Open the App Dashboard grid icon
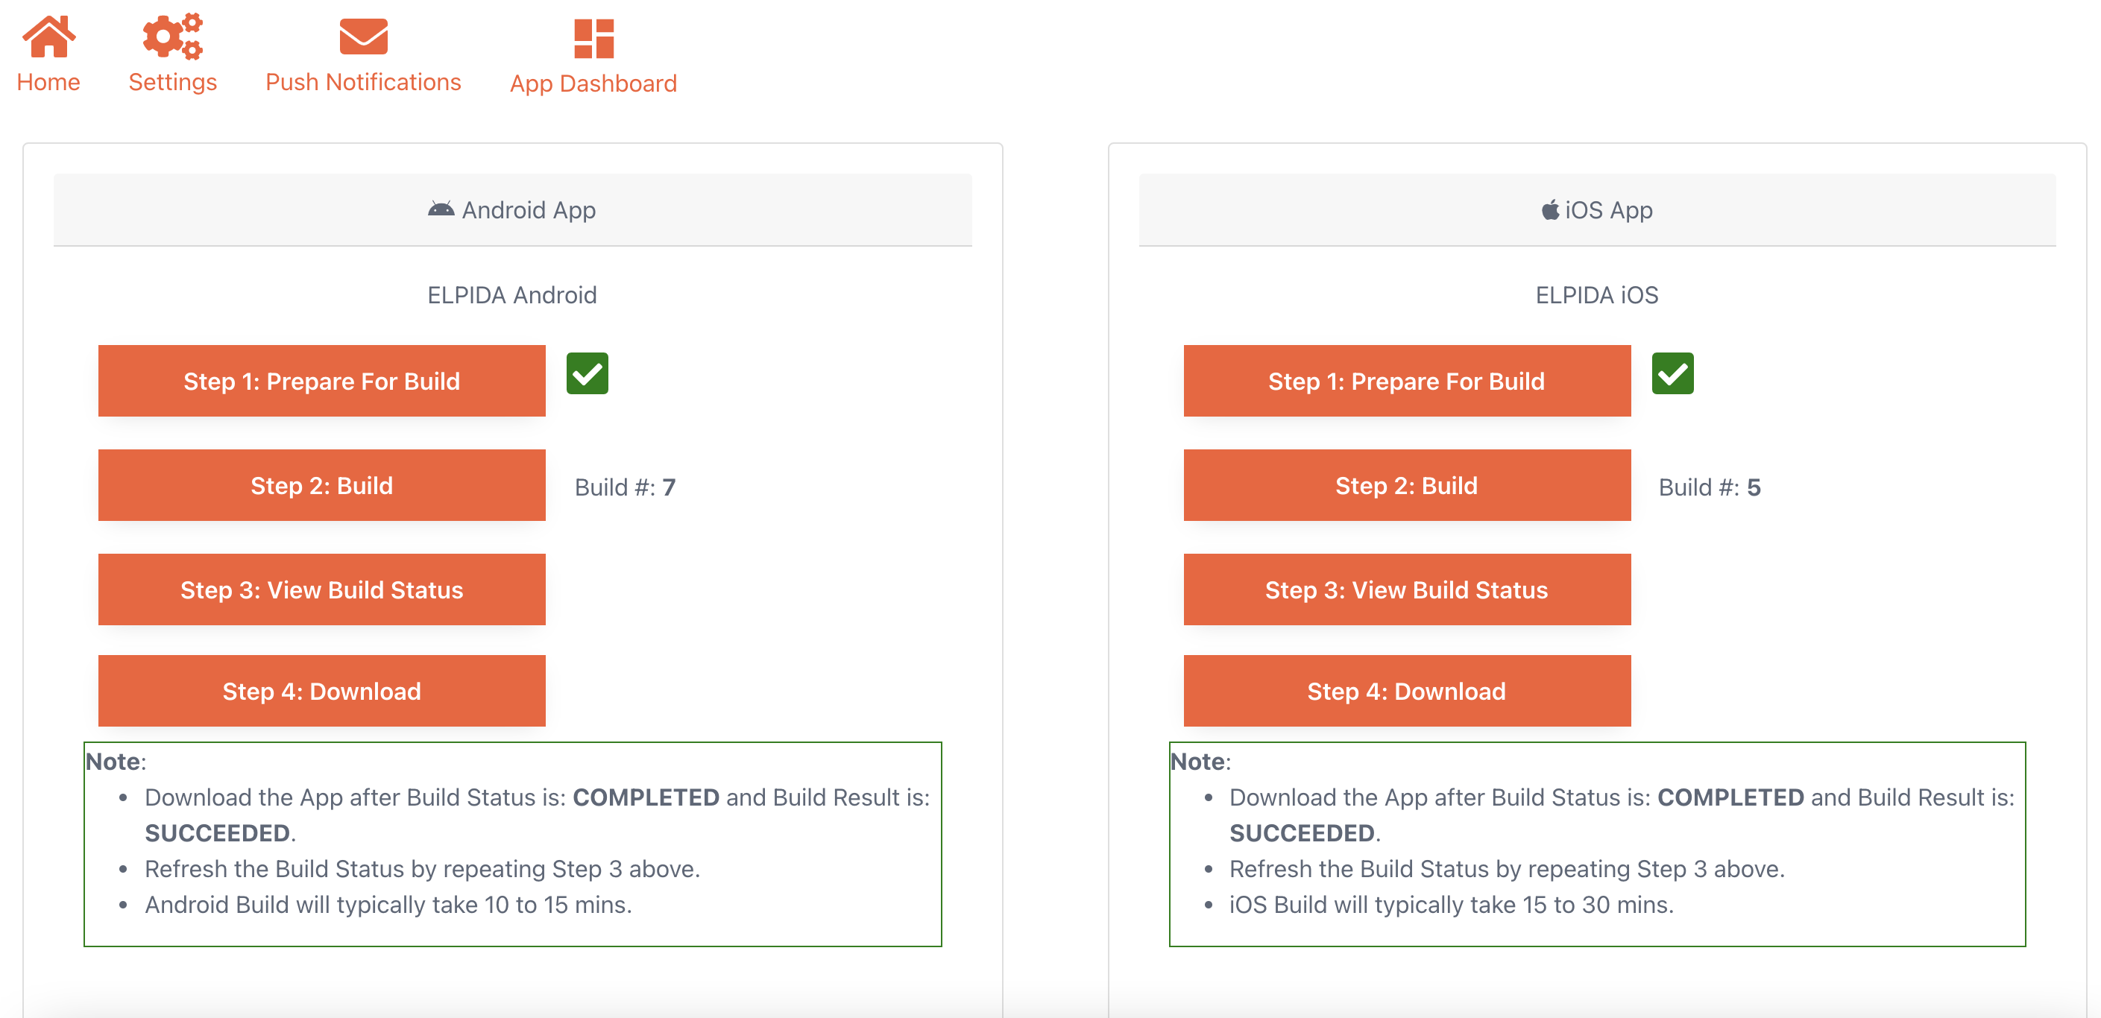Viewport: 2101px width, 1018px height. [593, 38]
